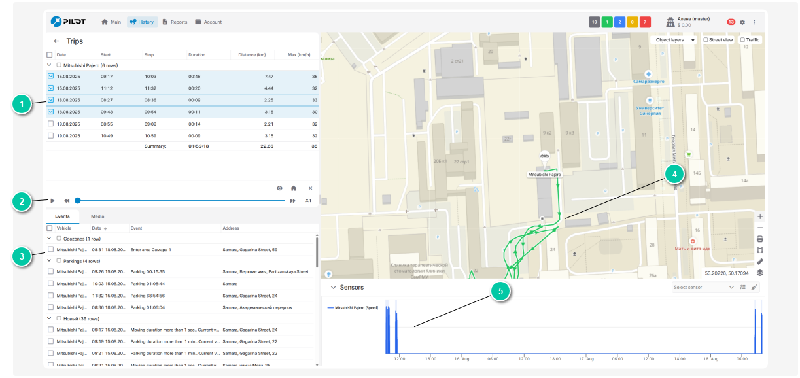800x378 pixels.
Task: Click the trip playback slider handle
Action: coord(77,201)
